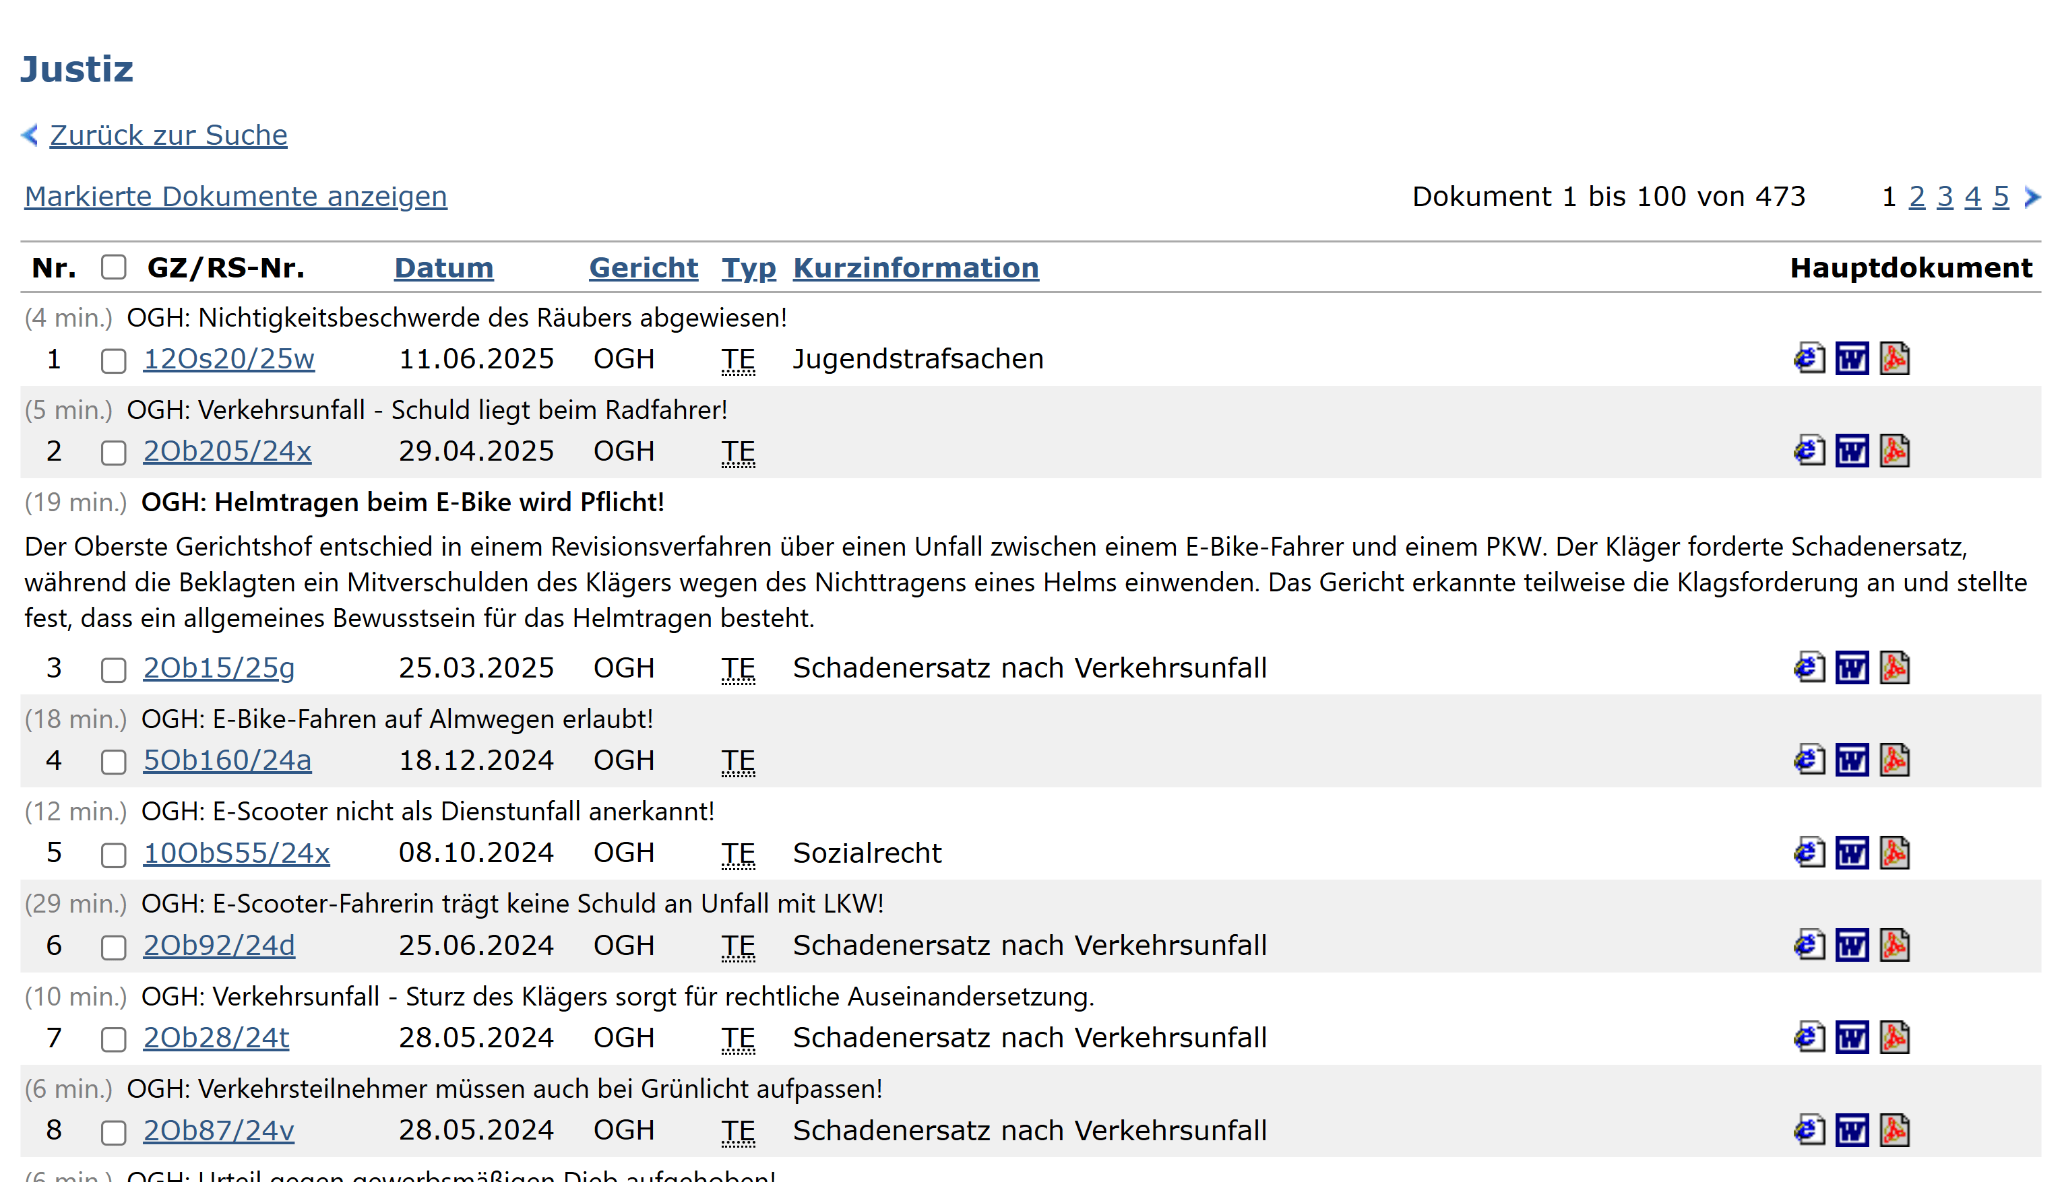Open web version of 2Ob28/24t
2062x1182 pixels.
[1809, 1039]
